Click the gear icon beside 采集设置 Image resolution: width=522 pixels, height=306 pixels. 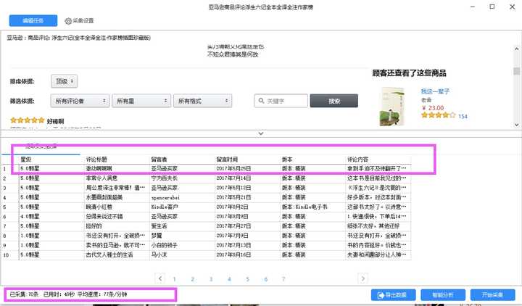tap(68, 21)
